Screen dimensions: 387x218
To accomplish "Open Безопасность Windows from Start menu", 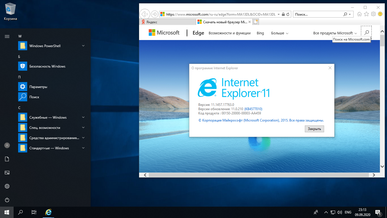I will (52, 66).
